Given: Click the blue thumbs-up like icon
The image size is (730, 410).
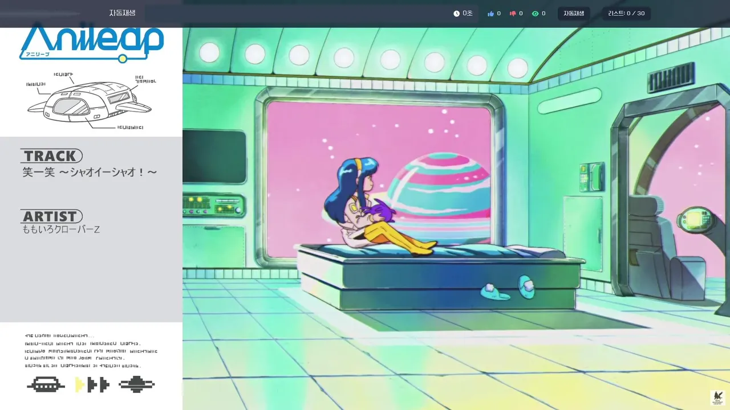Looking at the screenshot, I should click(490, 14).
